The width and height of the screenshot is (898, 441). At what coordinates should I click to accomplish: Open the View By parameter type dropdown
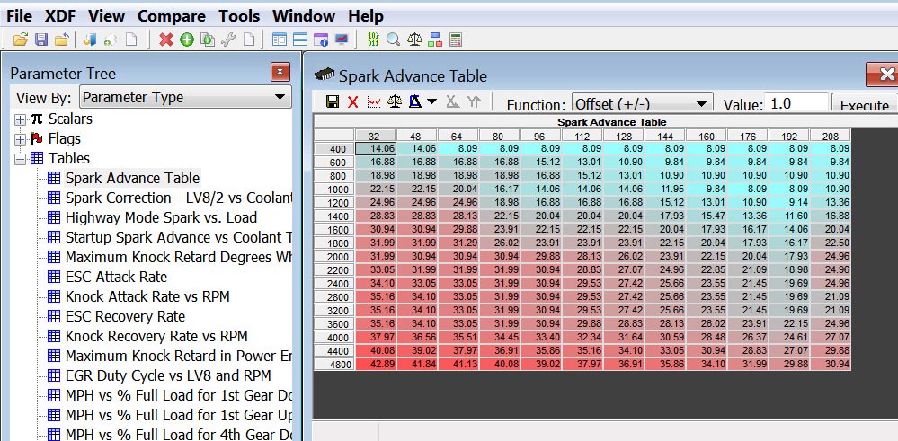click(184, 97)
